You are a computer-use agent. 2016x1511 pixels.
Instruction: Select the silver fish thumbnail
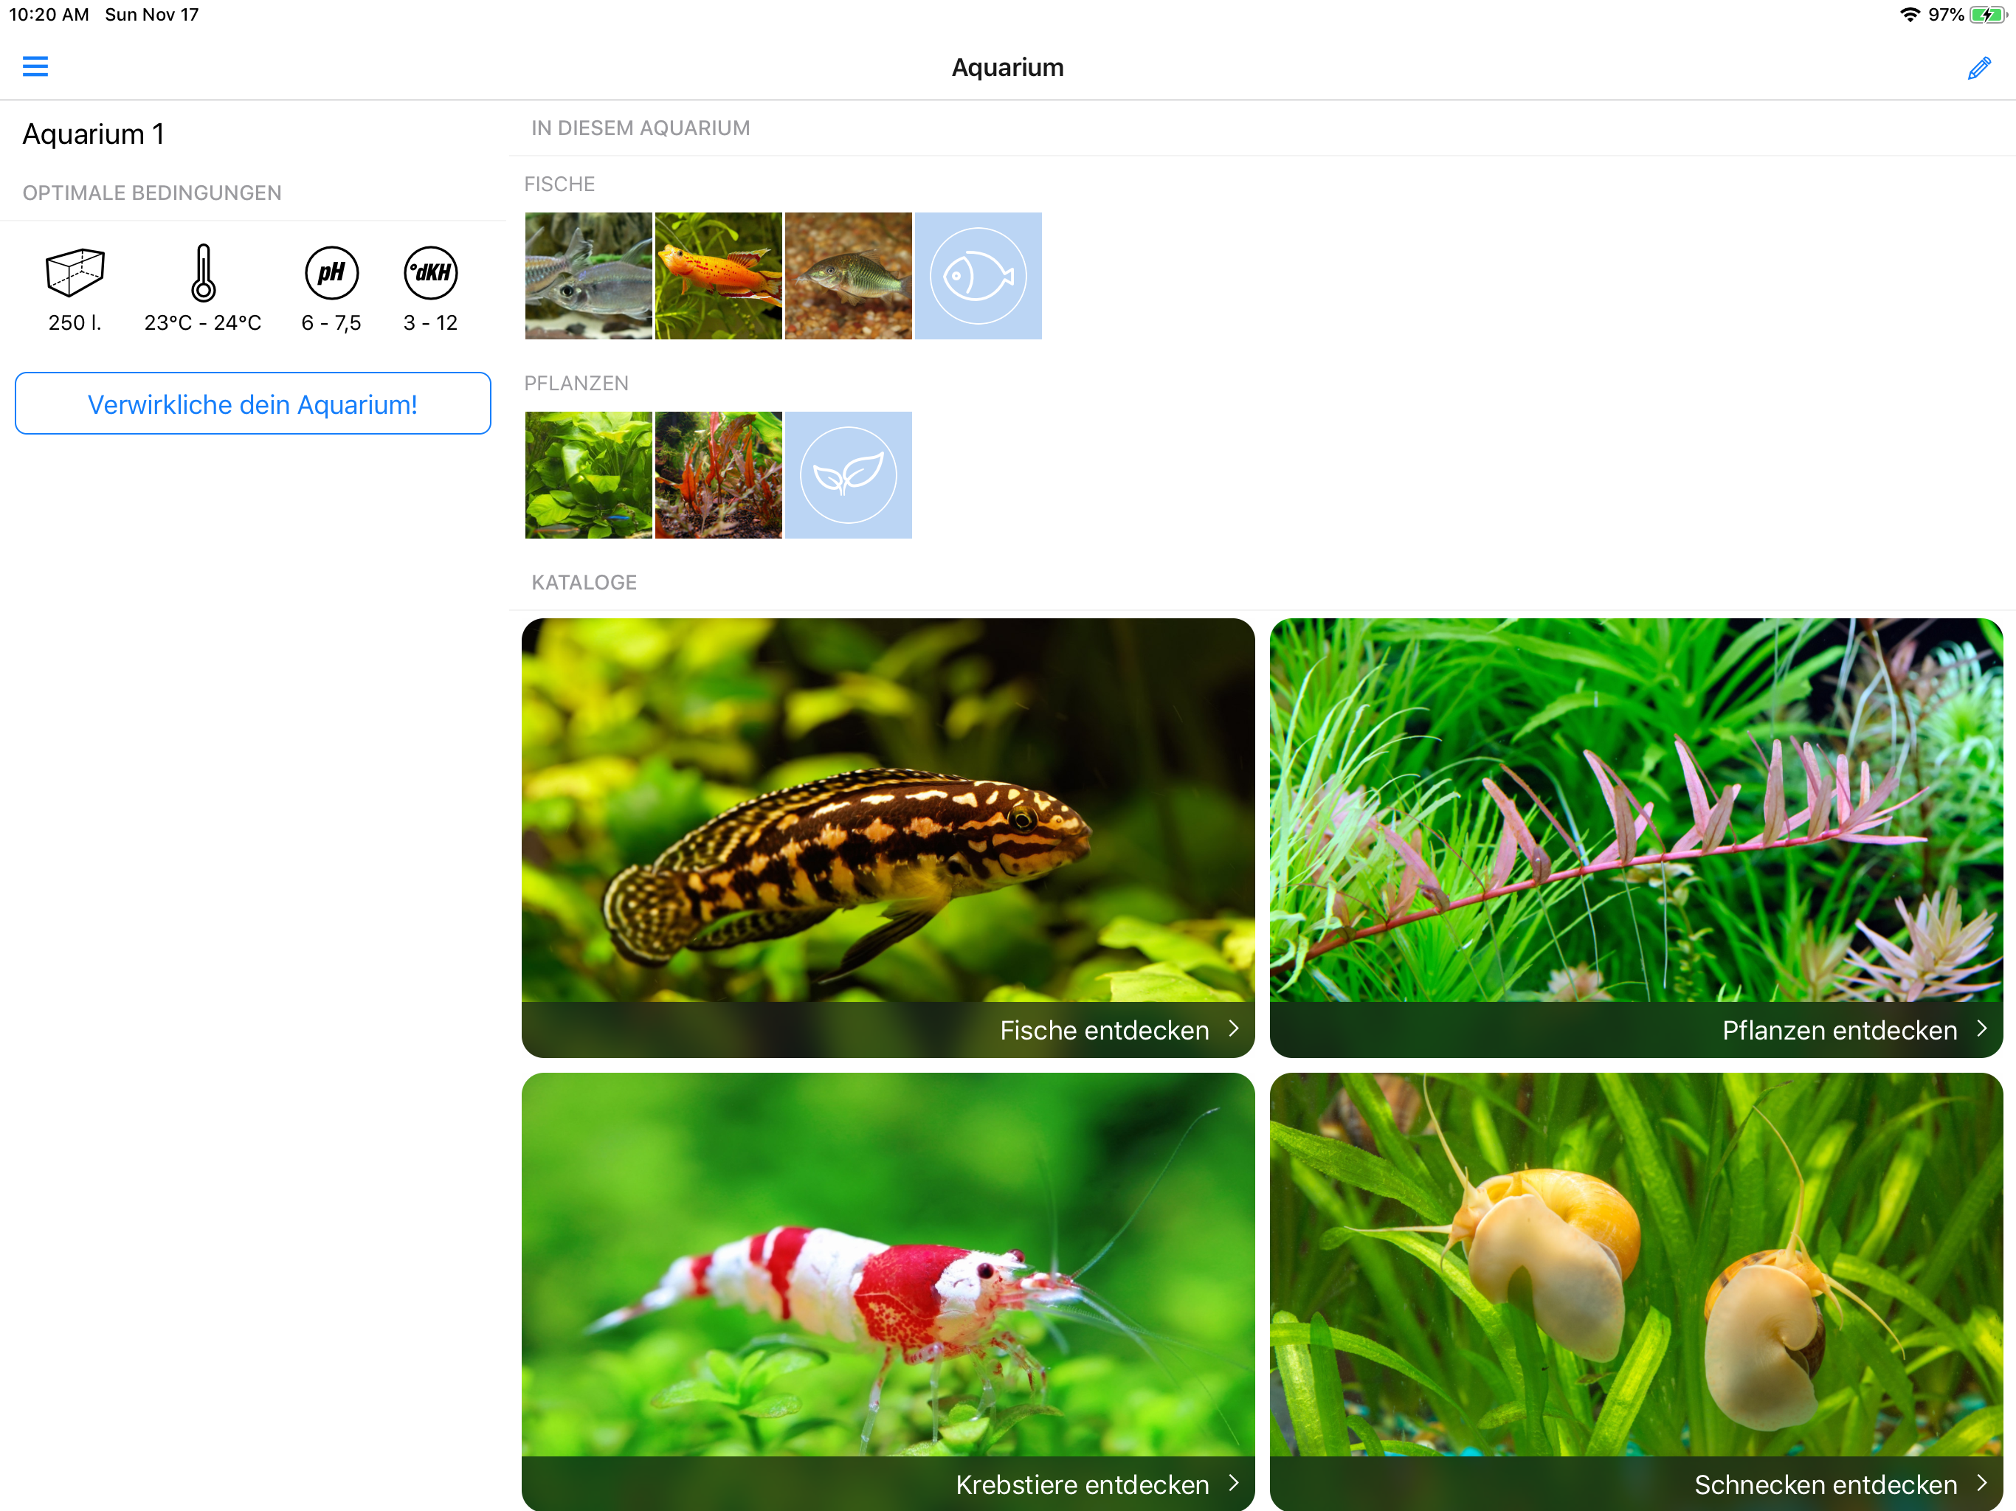click(588, 276)
